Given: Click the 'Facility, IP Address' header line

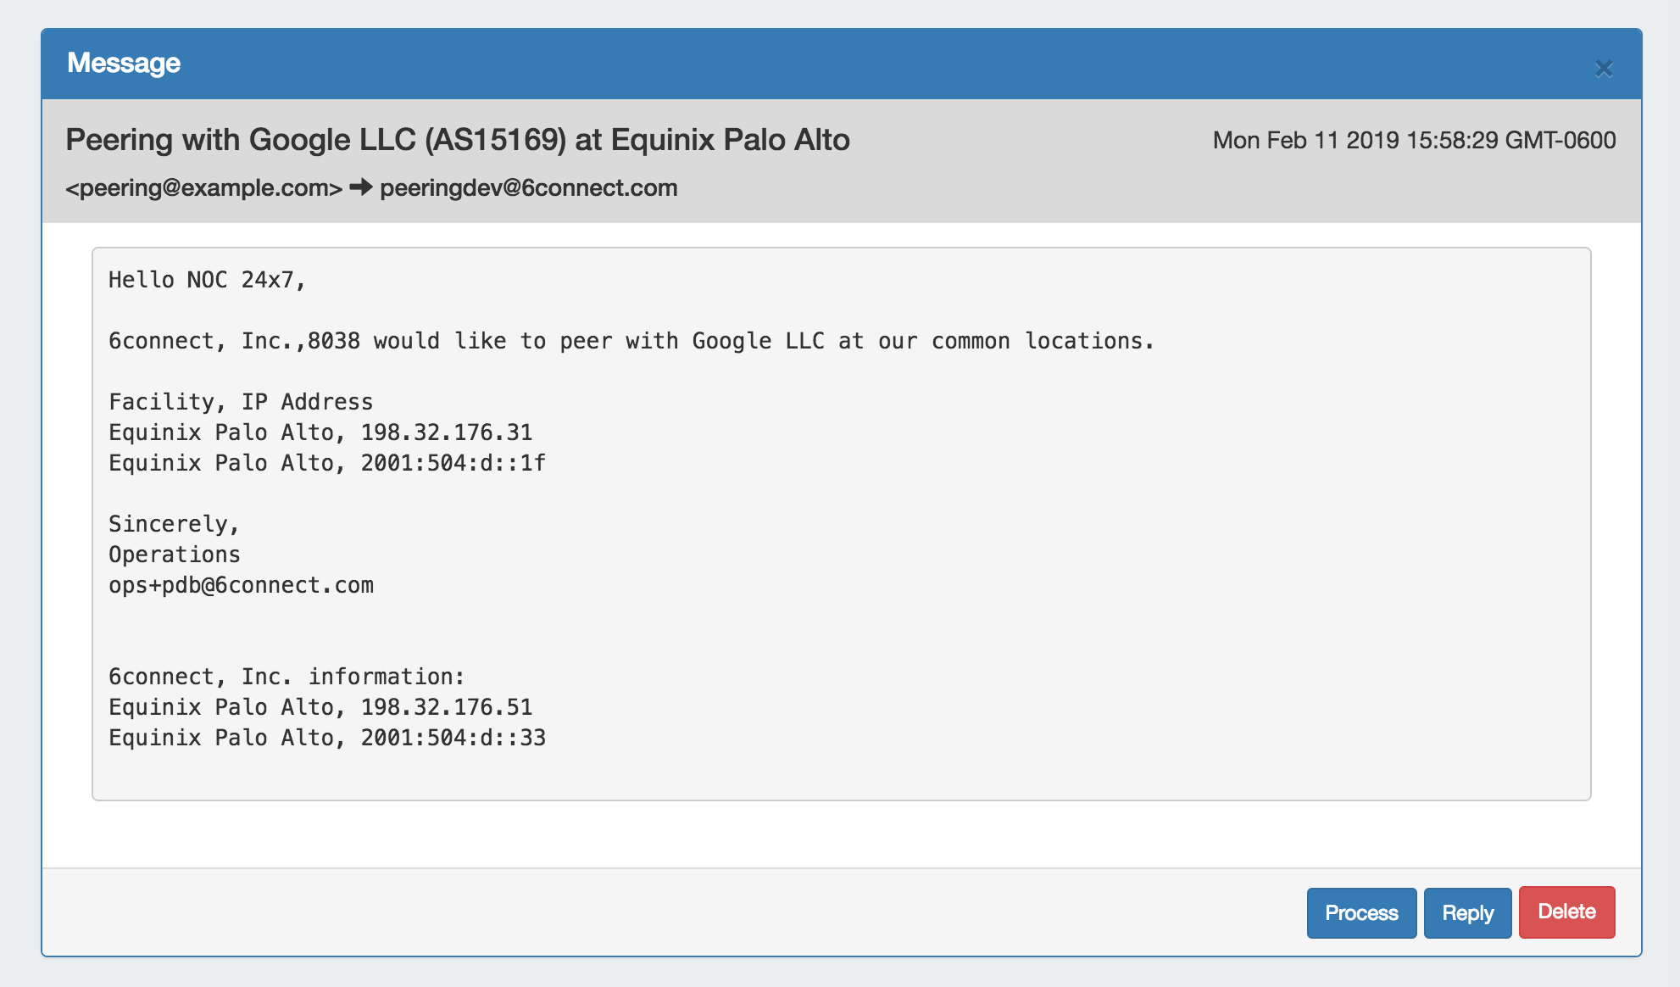Looking at the screenshot, I should (241, 402).
